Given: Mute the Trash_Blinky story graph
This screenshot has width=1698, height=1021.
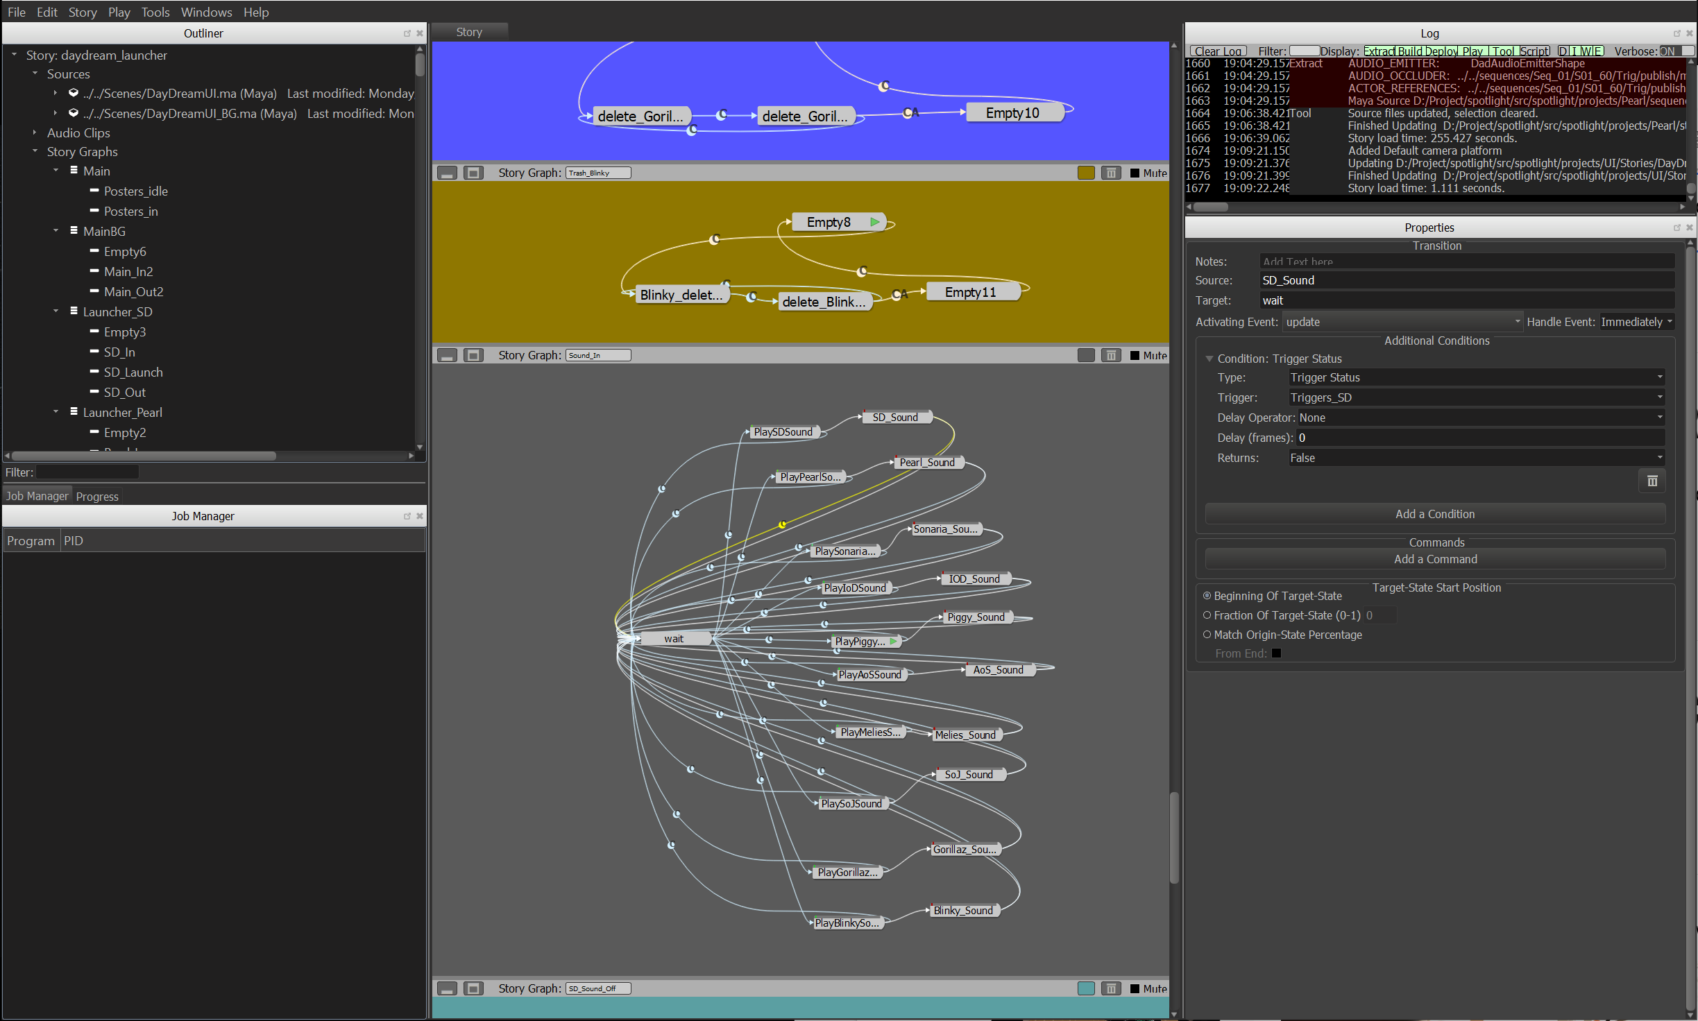Looking at the screenshot, I should 1135,173.
